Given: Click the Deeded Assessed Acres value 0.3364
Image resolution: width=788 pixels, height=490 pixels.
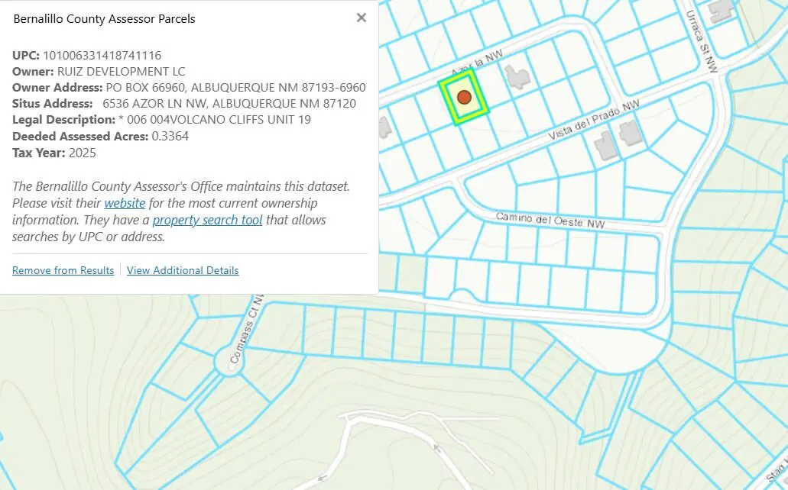Looking at the screenshot, I should (x=170, y=136).
